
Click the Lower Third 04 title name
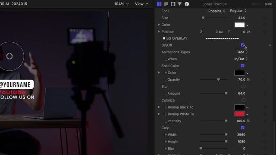tap(214, 4)
